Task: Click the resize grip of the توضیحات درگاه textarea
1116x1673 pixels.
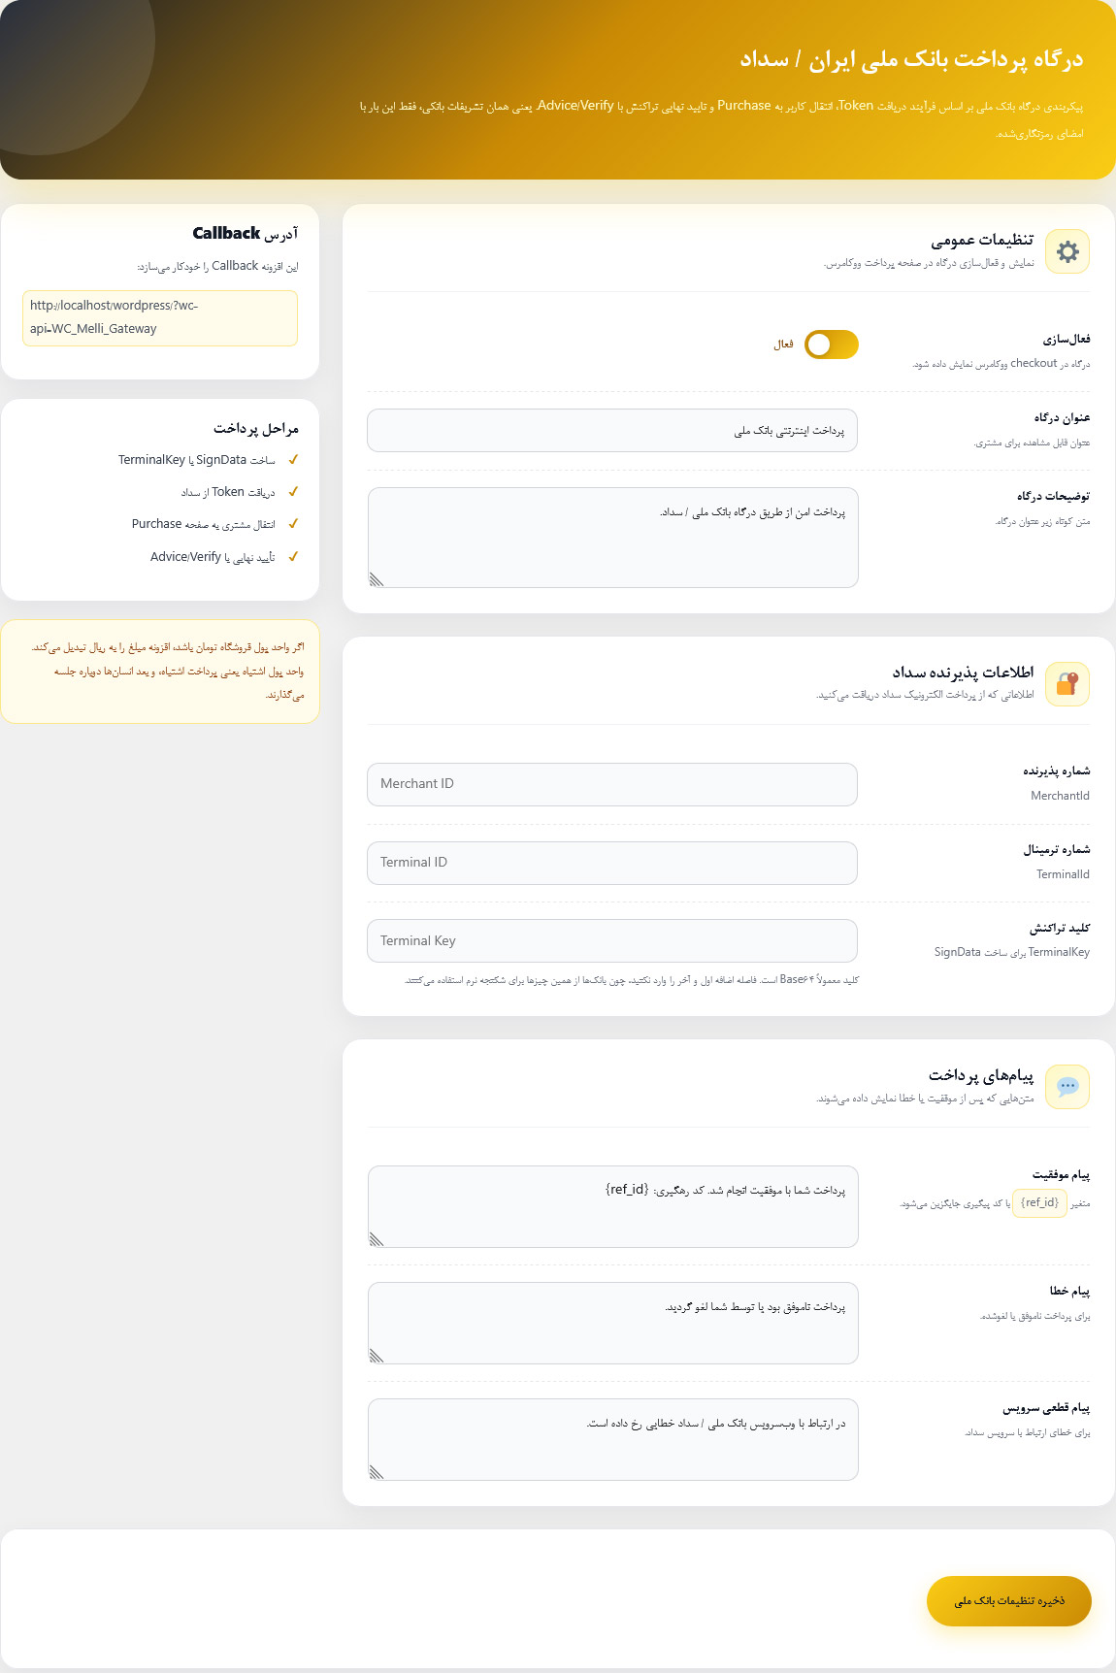Action: 377,579
